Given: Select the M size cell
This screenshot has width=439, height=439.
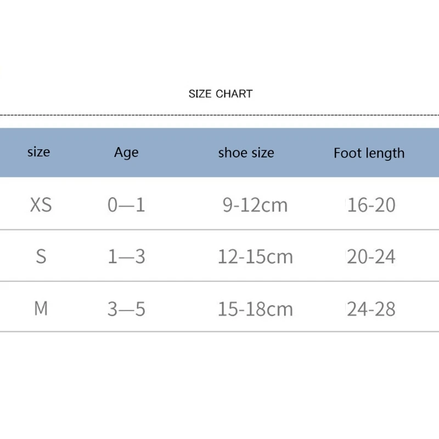Looking at the screenshot, I should click(x=41, y=308).
